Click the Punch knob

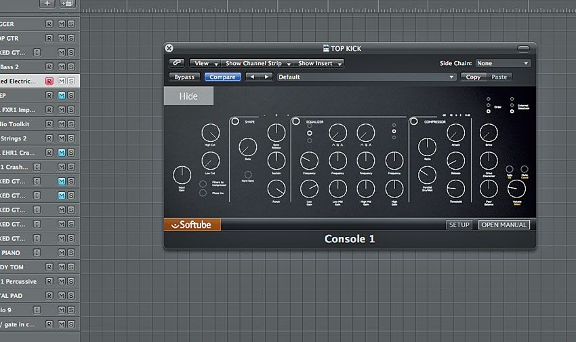[x=276, y=189]
